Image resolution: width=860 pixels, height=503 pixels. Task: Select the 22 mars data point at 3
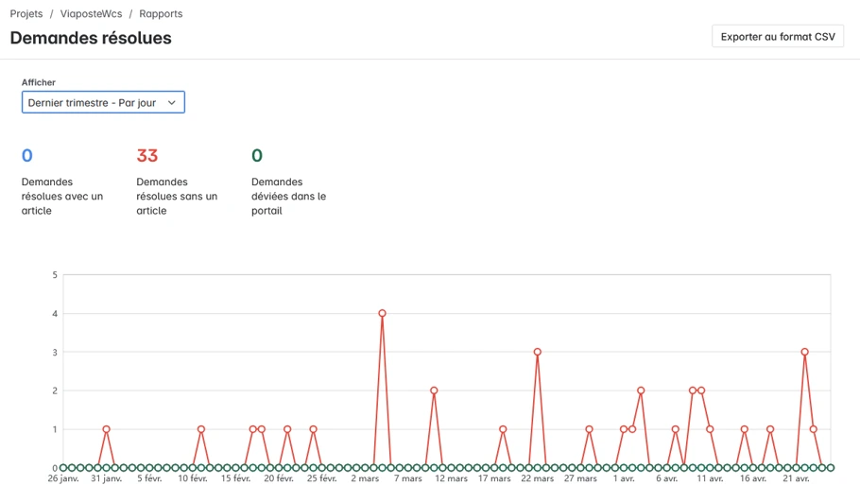[x=538, y=352]
